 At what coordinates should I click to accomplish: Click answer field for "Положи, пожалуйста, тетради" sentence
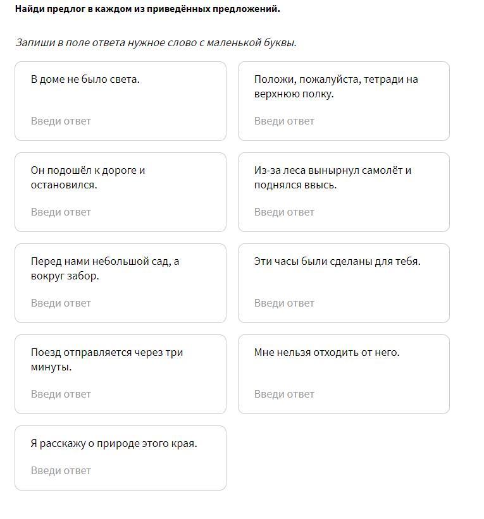tap(344, 121)
